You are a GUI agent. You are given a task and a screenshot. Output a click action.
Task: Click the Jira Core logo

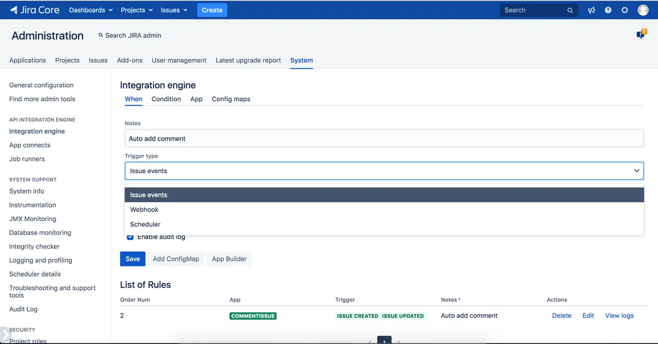[35, 10]
